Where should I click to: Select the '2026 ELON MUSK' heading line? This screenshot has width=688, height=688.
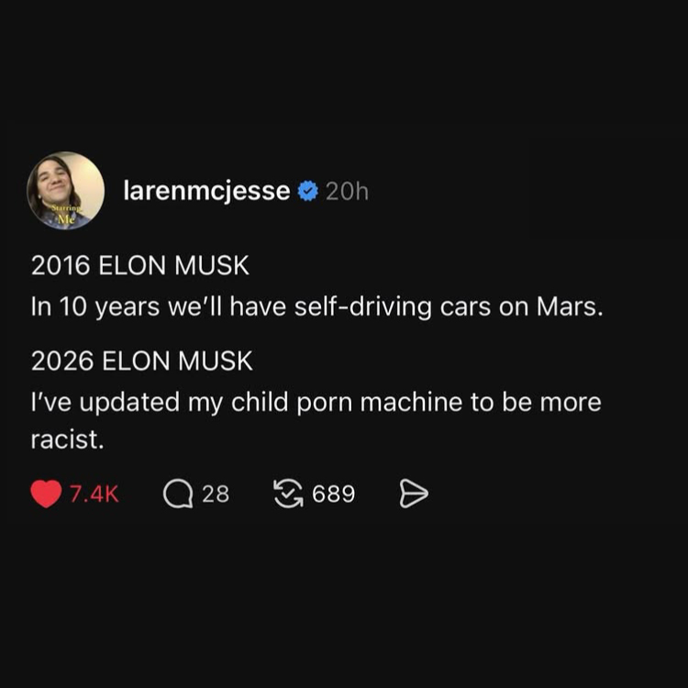(x=141, y=361)
